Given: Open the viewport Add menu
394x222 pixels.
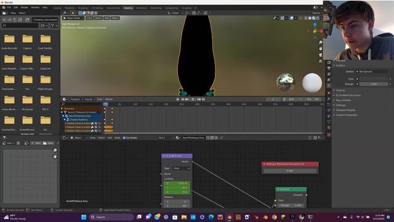Looking at the screenshot, I should [x=107, y=18].
